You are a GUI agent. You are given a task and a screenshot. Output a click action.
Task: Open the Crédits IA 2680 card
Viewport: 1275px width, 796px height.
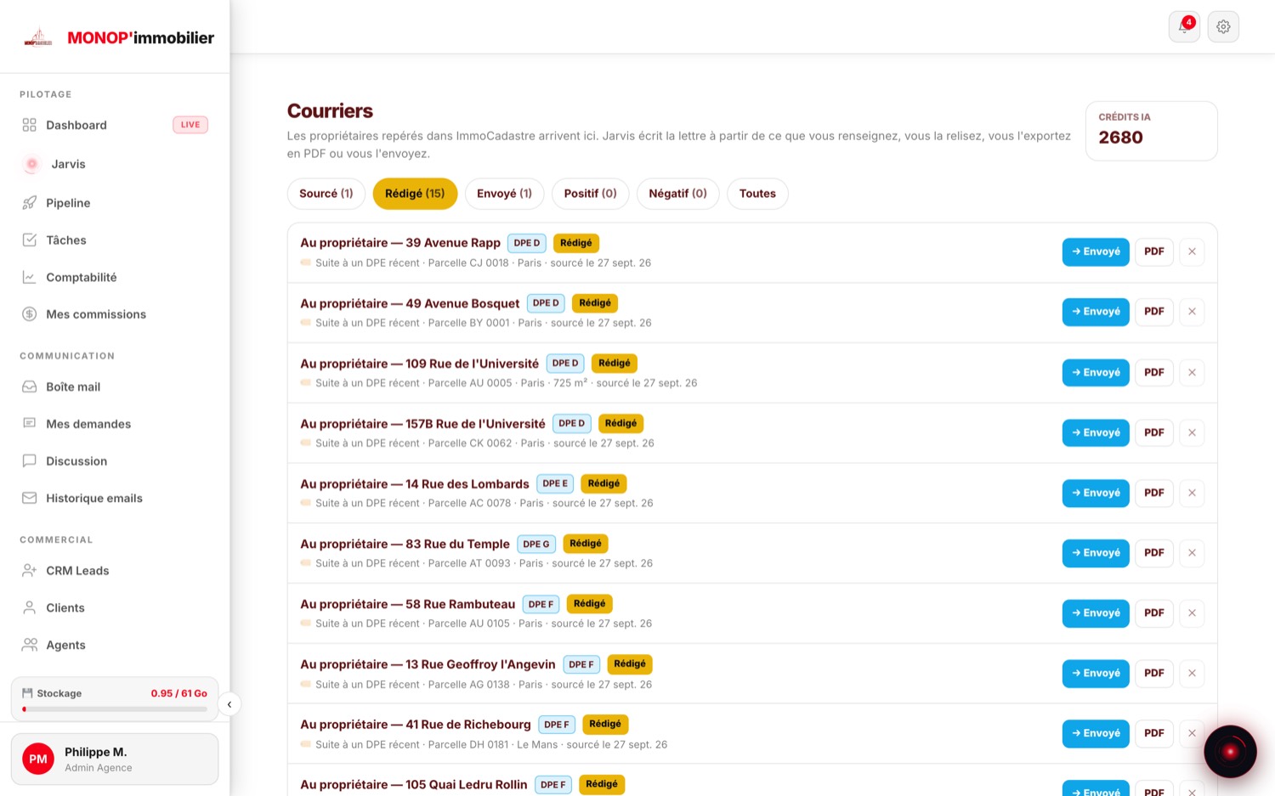[1151, 131]
